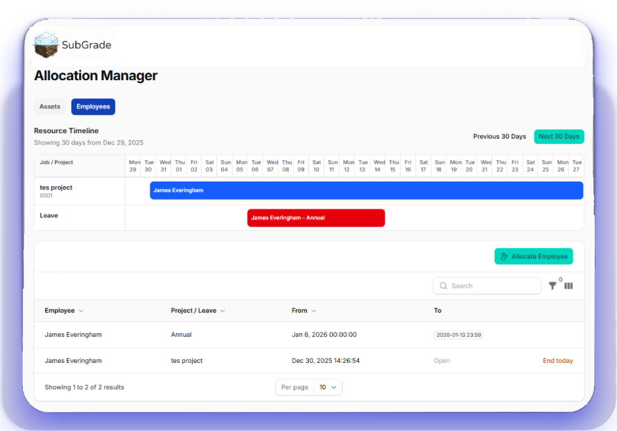Click the SubGrade logo icon
Image resolution: width=617 pixels, height=431 pixels.
click(46, 45)
